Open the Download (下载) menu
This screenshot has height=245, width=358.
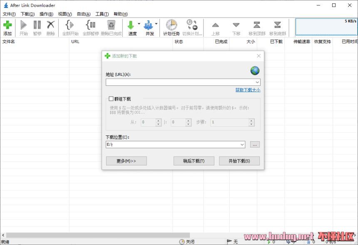pos(27,14)
